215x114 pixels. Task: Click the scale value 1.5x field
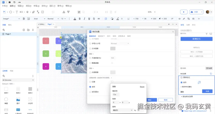[116, 95]
